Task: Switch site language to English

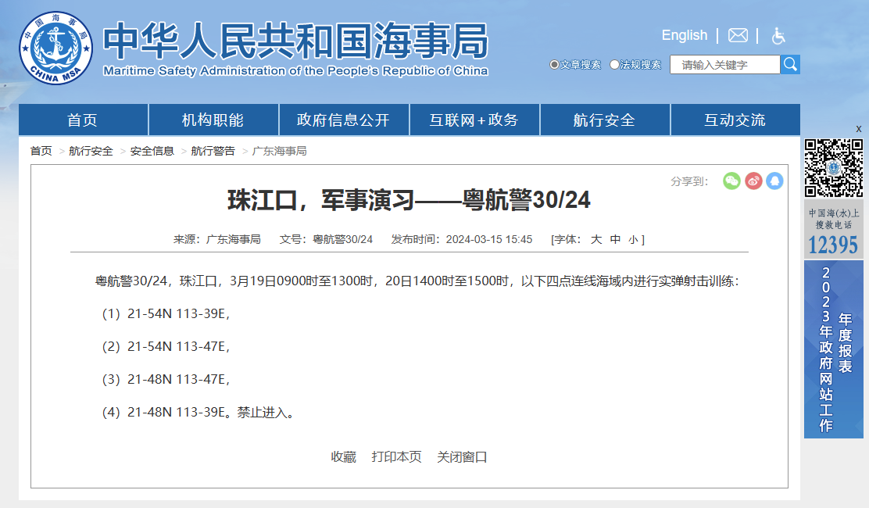Action: coord(685,35)
